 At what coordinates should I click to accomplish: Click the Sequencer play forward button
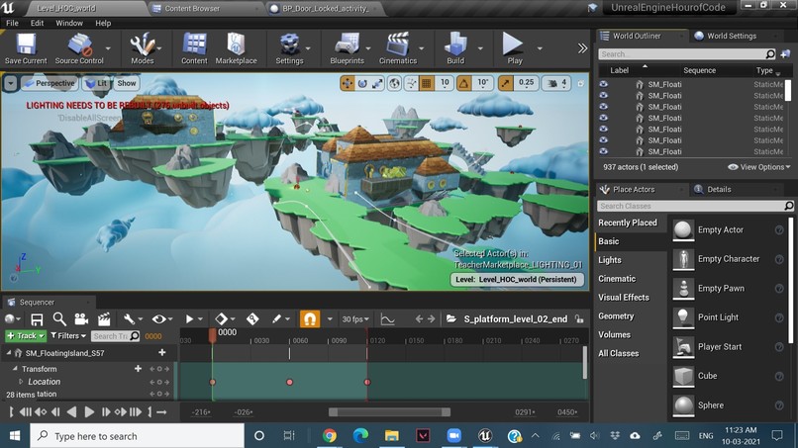[88, 411]
